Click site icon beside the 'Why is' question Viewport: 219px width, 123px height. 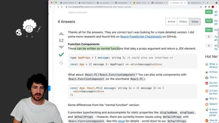click(207, 99)
